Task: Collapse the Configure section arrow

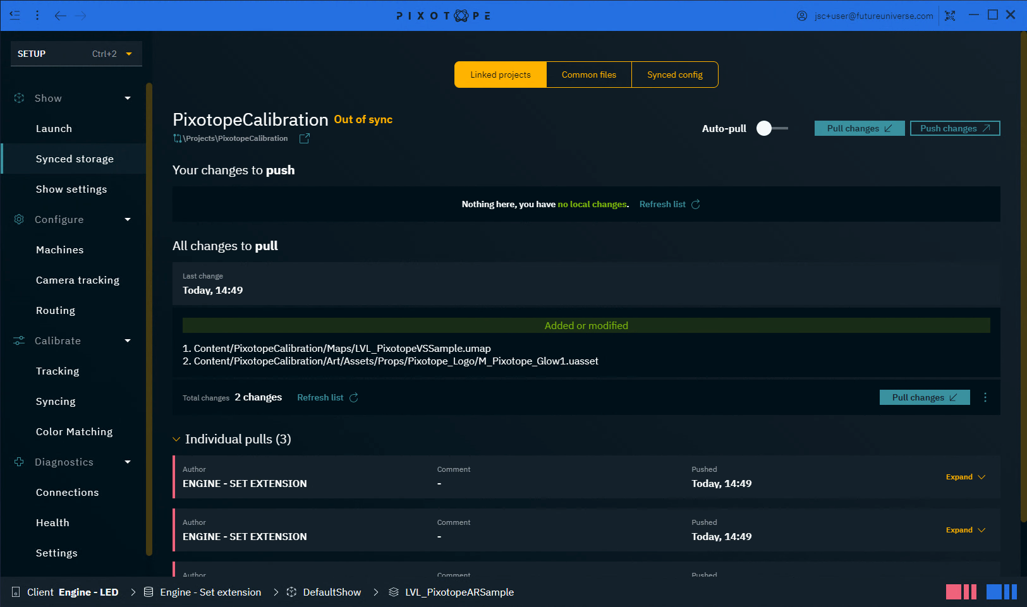Action: pyautogui.click(x=128, y=219)
